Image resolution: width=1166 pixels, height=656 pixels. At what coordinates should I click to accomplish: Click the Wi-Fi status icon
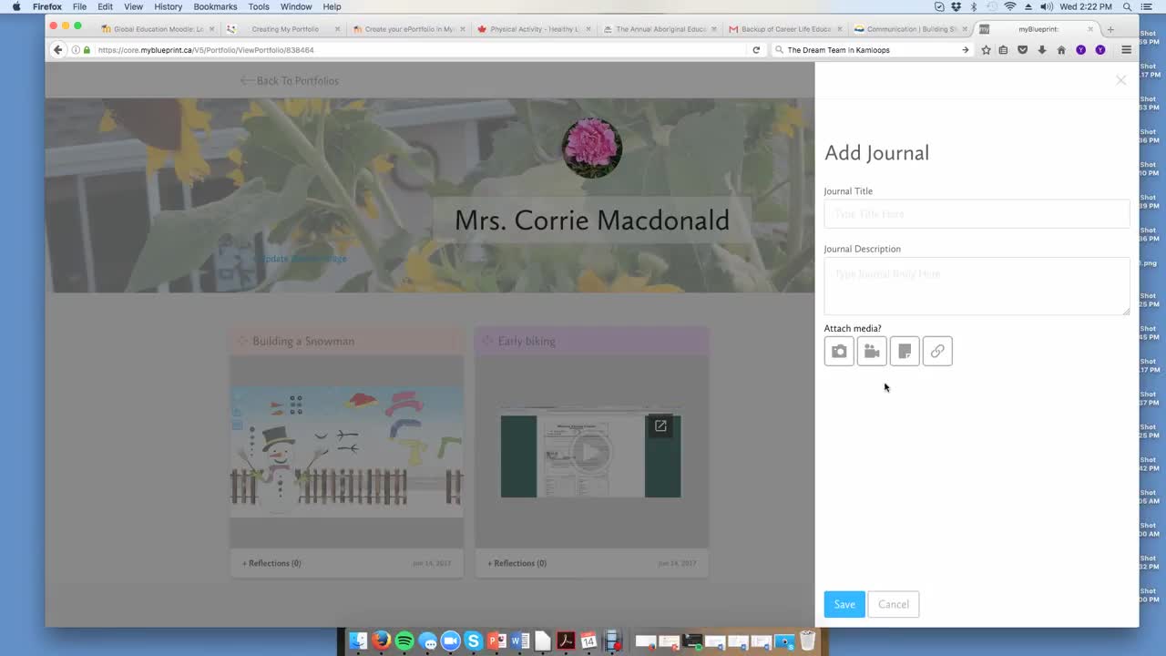1009,6
